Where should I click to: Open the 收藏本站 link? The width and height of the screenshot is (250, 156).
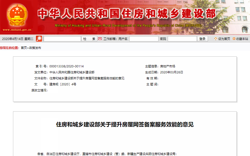(x=242, y=39)
